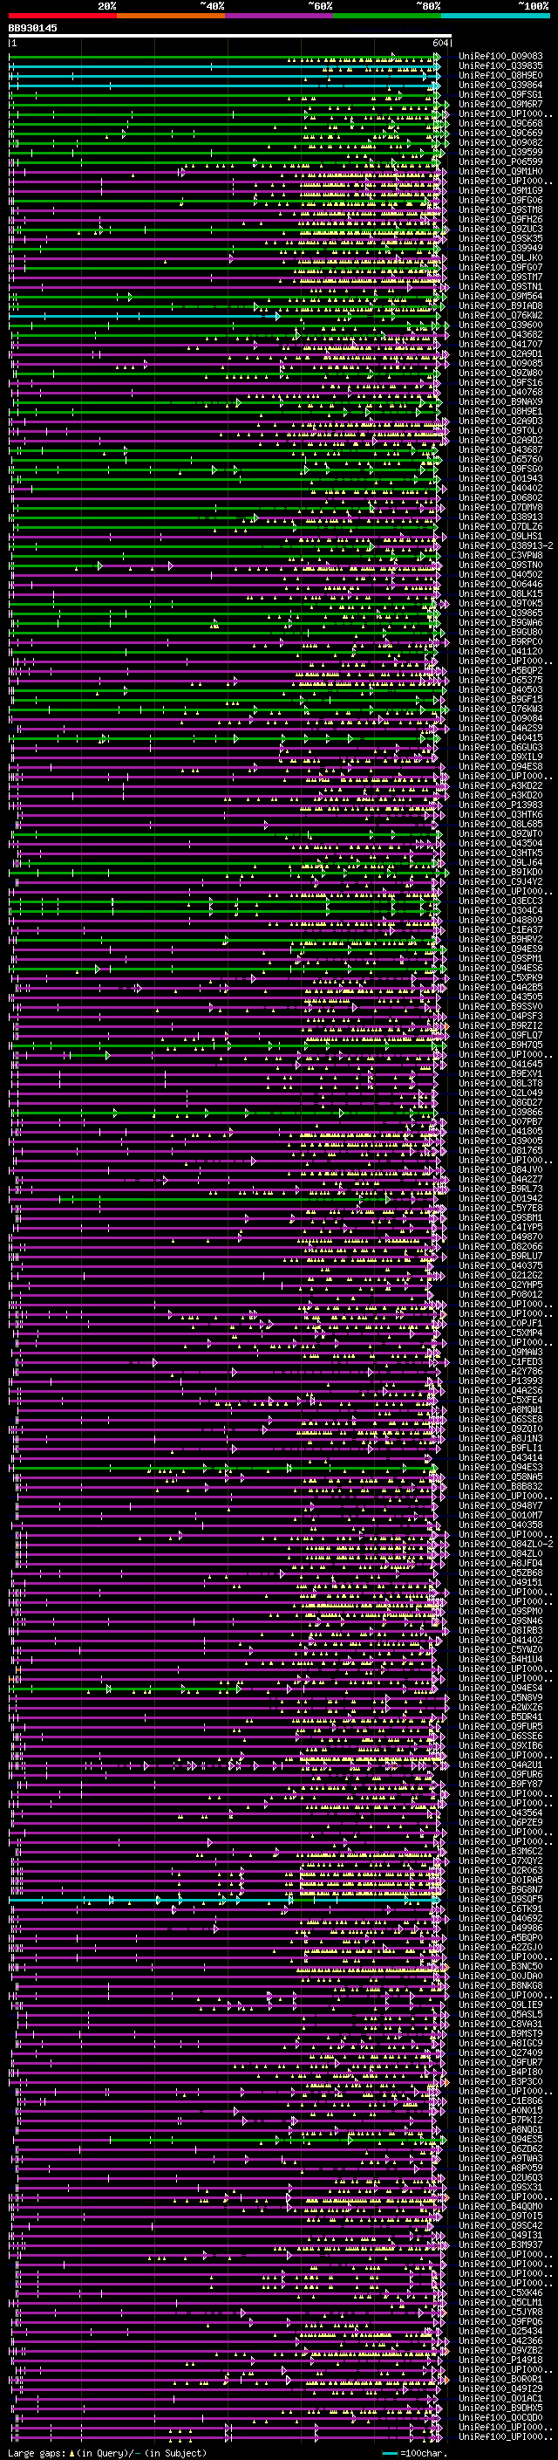Select hit UniRef100_Q9LJK0
The height and width of the screenshot is (2460, 558).
500,257
